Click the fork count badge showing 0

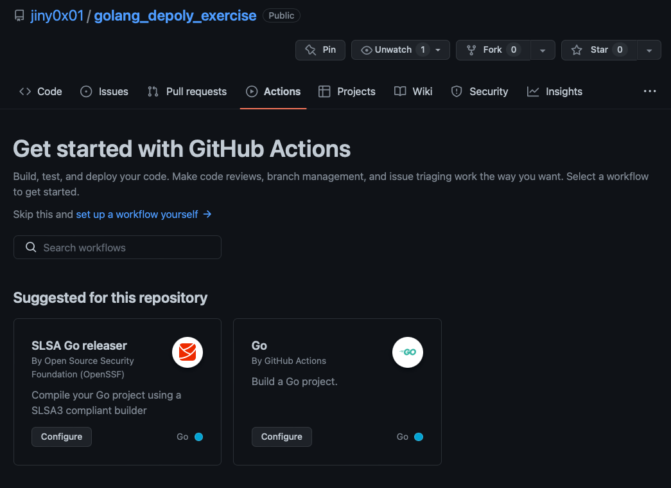coord(514,50)
